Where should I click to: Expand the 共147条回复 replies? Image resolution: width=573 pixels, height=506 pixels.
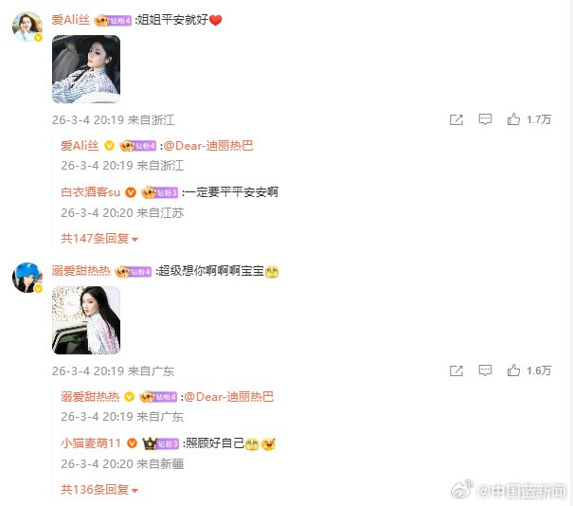tap(99, 239)
